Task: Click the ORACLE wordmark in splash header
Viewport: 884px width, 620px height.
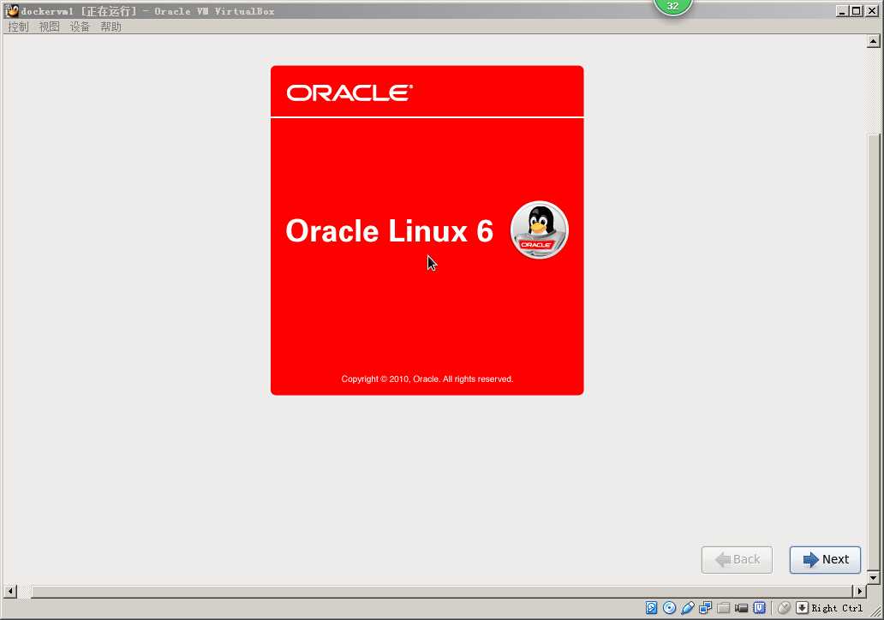Action: 349,93
